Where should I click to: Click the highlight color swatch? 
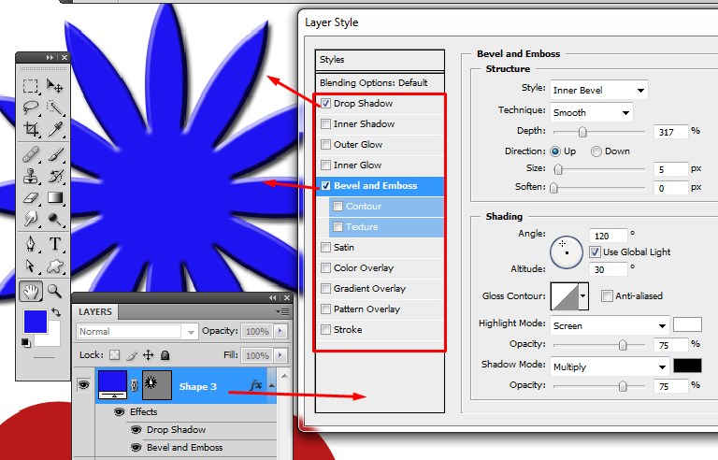coord(687,324)
